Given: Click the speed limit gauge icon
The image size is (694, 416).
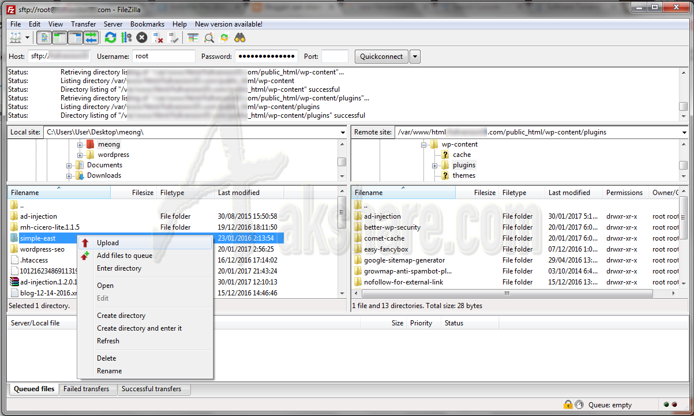Looking at the screenshot, I should (x=579, y=405).
